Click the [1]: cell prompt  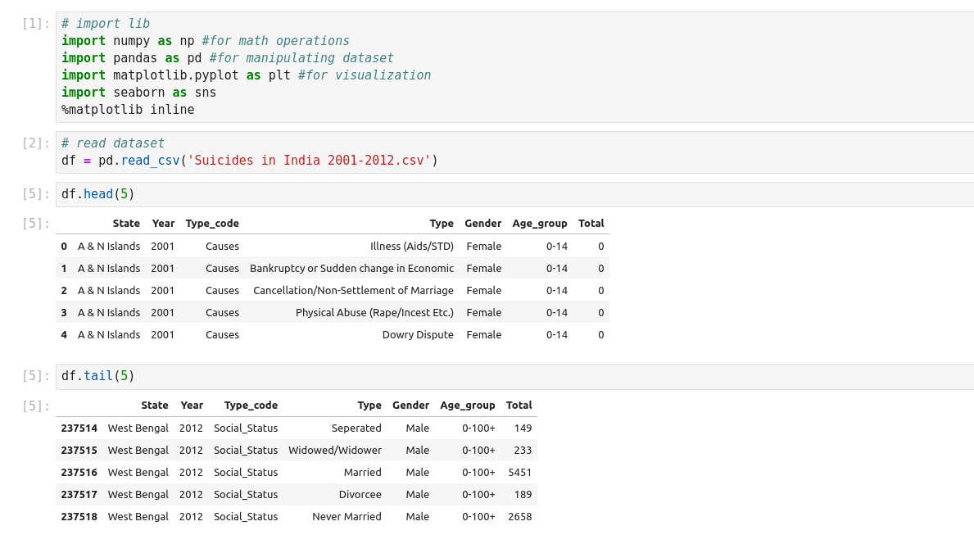[x=36, y=24]
